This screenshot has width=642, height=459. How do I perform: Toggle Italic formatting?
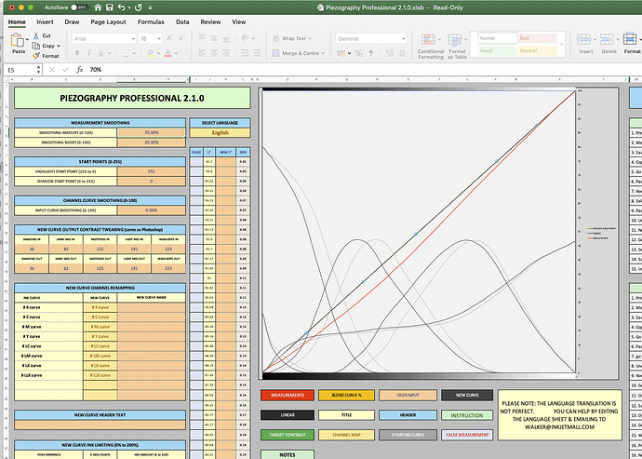pos(88,53)
